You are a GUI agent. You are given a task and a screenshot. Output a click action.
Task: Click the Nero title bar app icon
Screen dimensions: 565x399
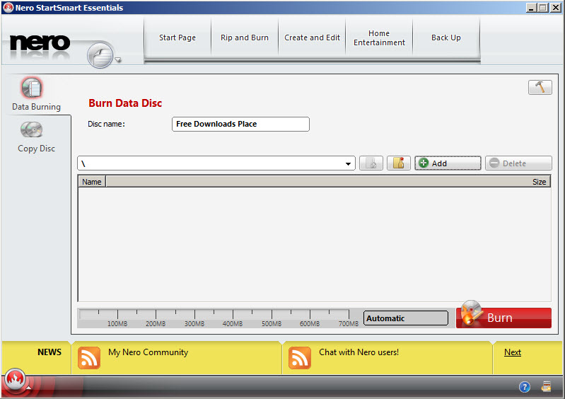click(8, 7)
